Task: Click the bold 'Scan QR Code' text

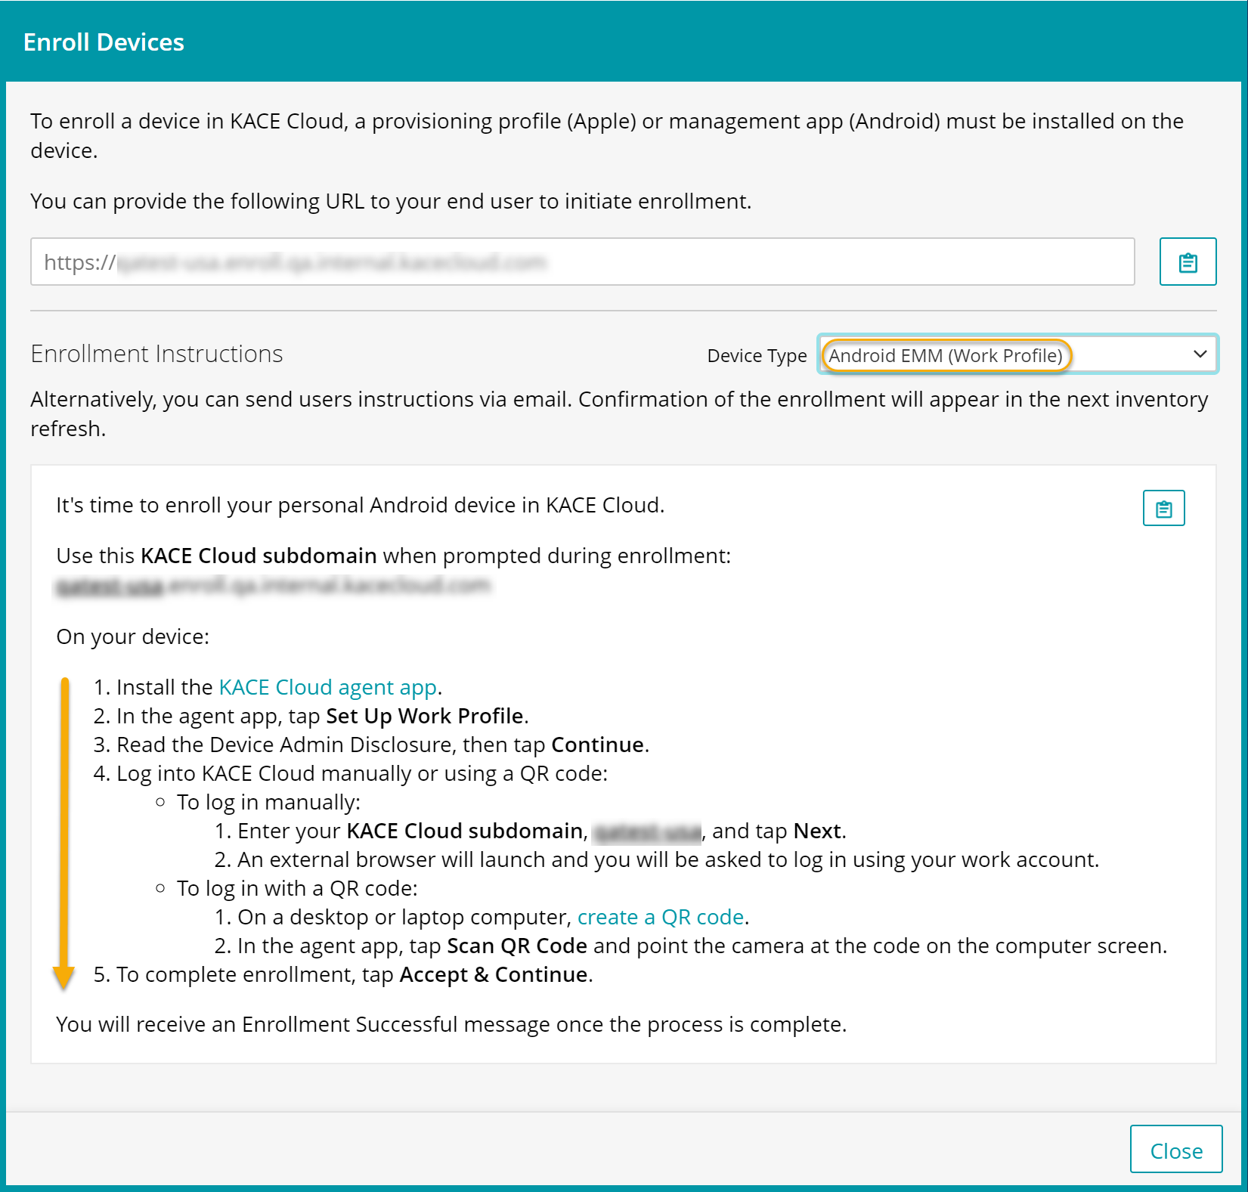Action: click(517, 946)
